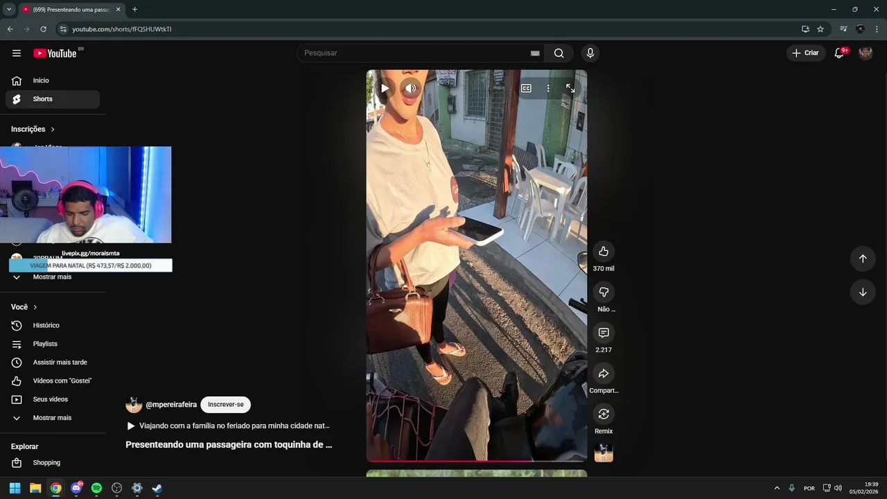Open Discord from the taskbar
The image size is (887, 499).
click(x=76, y=488)
